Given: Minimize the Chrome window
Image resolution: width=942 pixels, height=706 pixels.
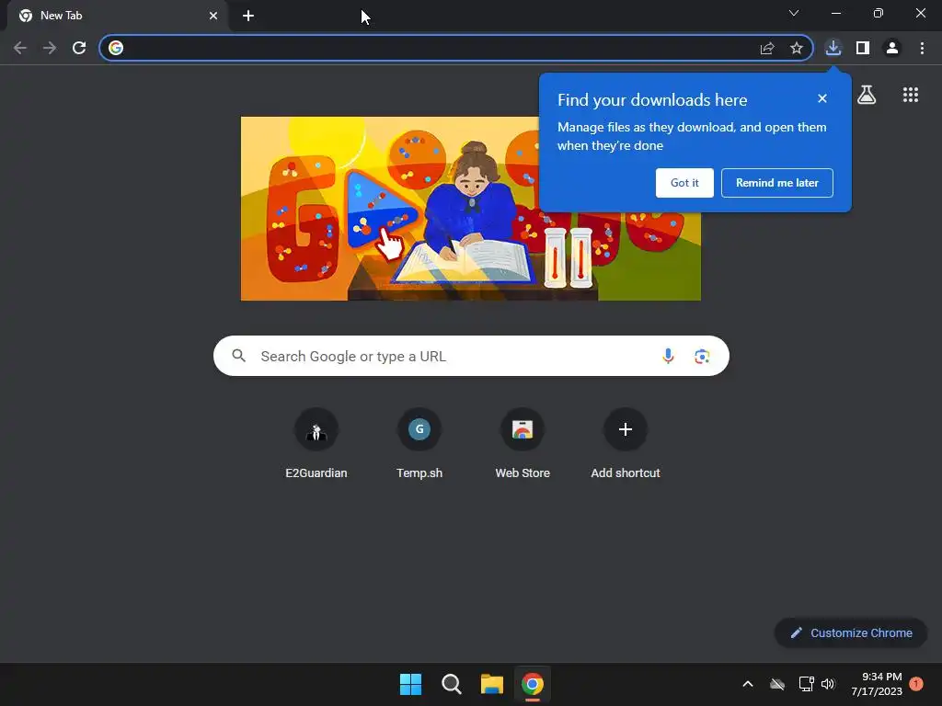Looking at the screenshot, I should tap(835, 13).
